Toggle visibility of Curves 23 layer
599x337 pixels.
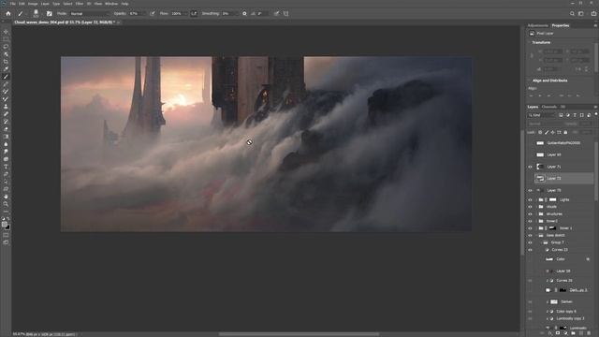click(530, 250)
